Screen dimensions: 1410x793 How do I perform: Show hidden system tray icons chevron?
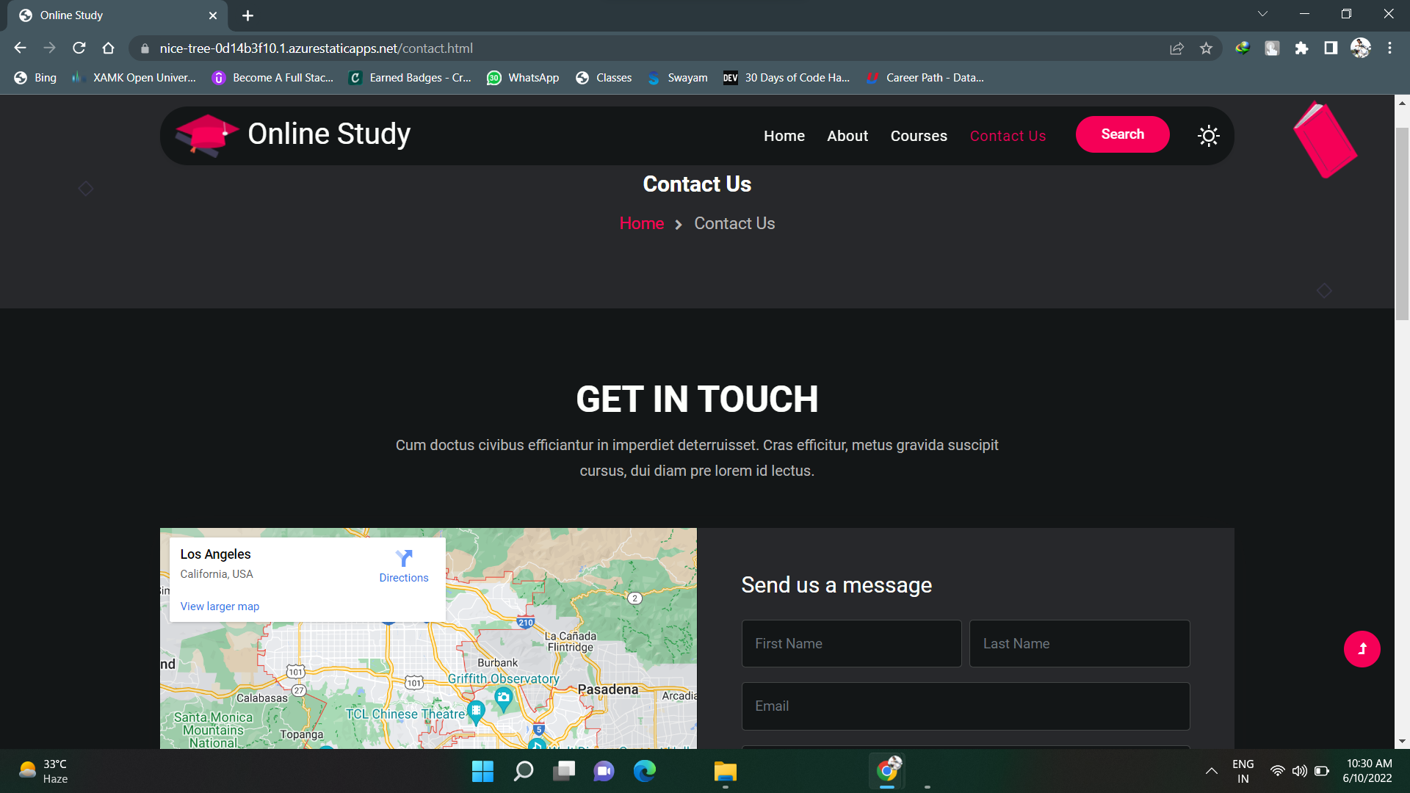1212,771
